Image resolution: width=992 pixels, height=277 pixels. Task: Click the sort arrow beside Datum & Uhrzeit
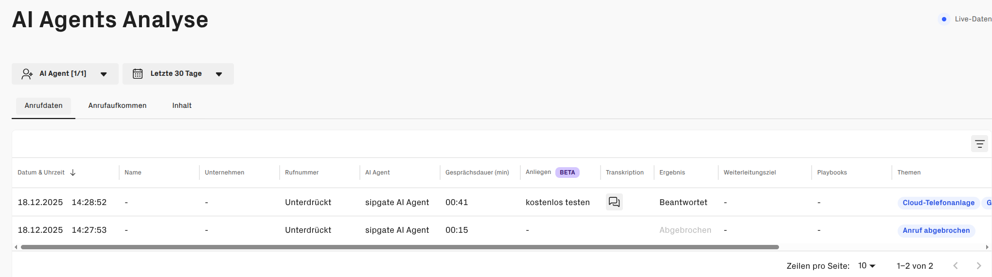tap(73, 173)
